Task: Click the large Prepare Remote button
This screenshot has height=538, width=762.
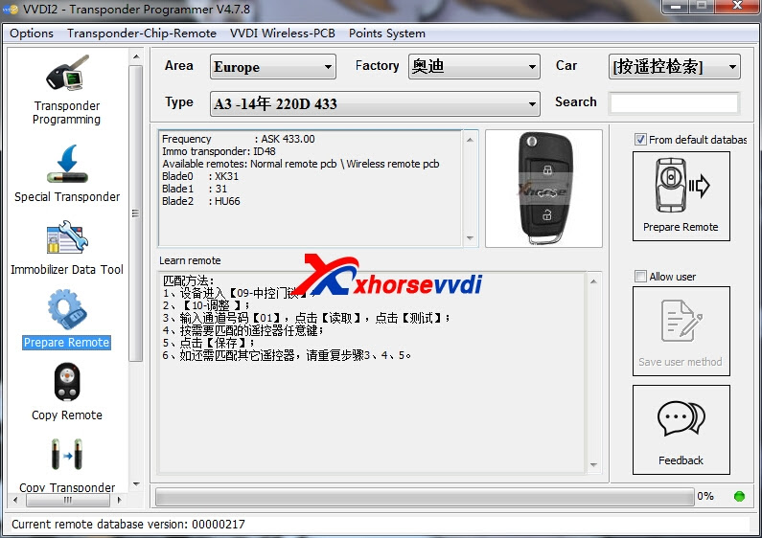Action: click(x=681, y=196)
